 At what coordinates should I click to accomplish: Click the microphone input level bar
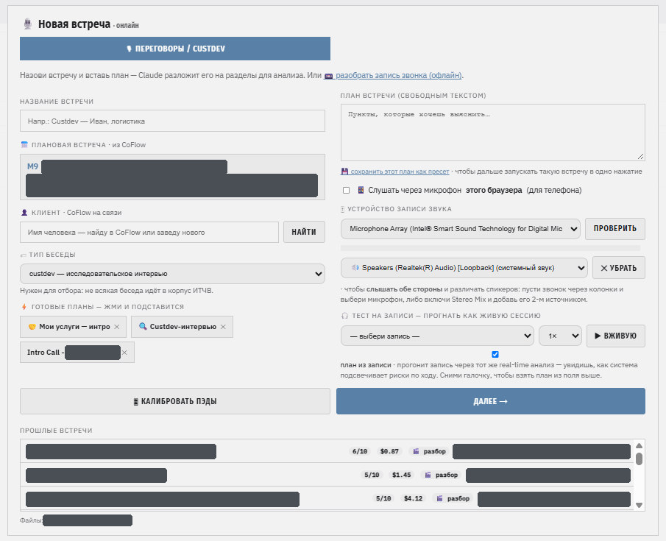pyautogui.click(x=491, y=248)
